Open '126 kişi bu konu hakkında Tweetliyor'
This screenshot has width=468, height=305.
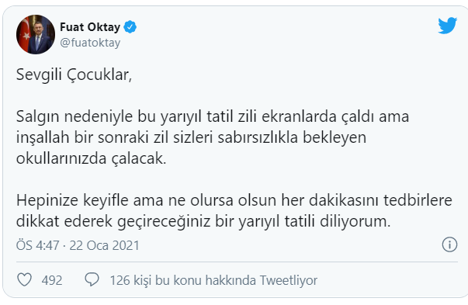tap(213, 280)
